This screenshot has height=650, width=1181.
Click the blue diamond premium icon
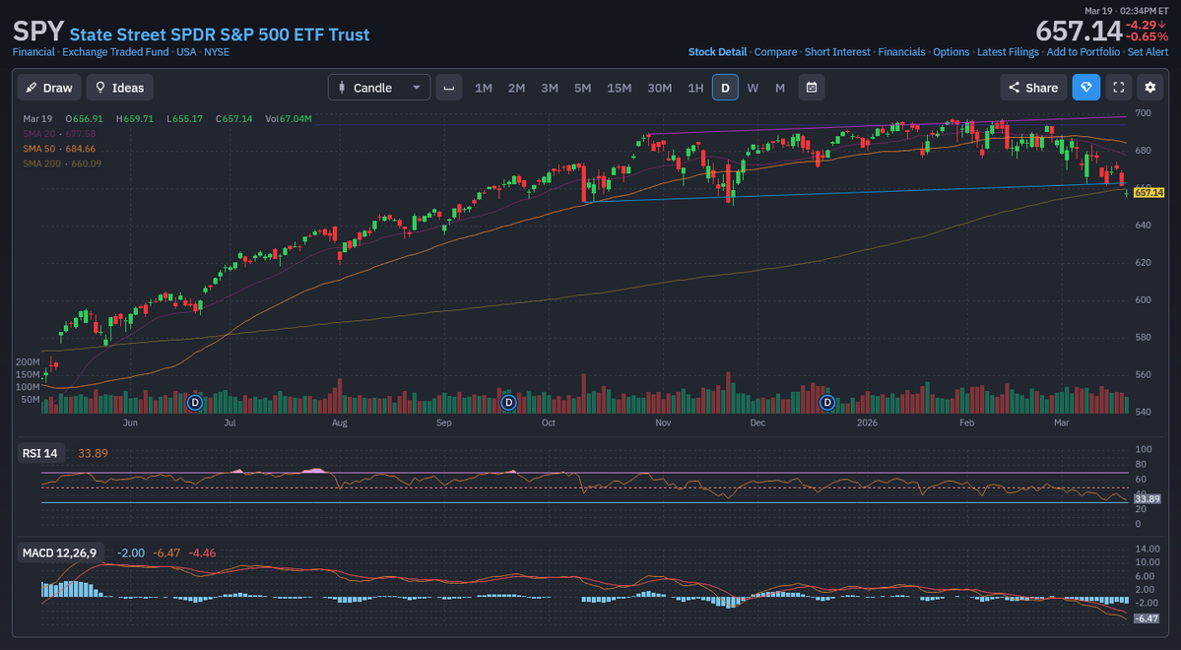tap(1085, 87)
